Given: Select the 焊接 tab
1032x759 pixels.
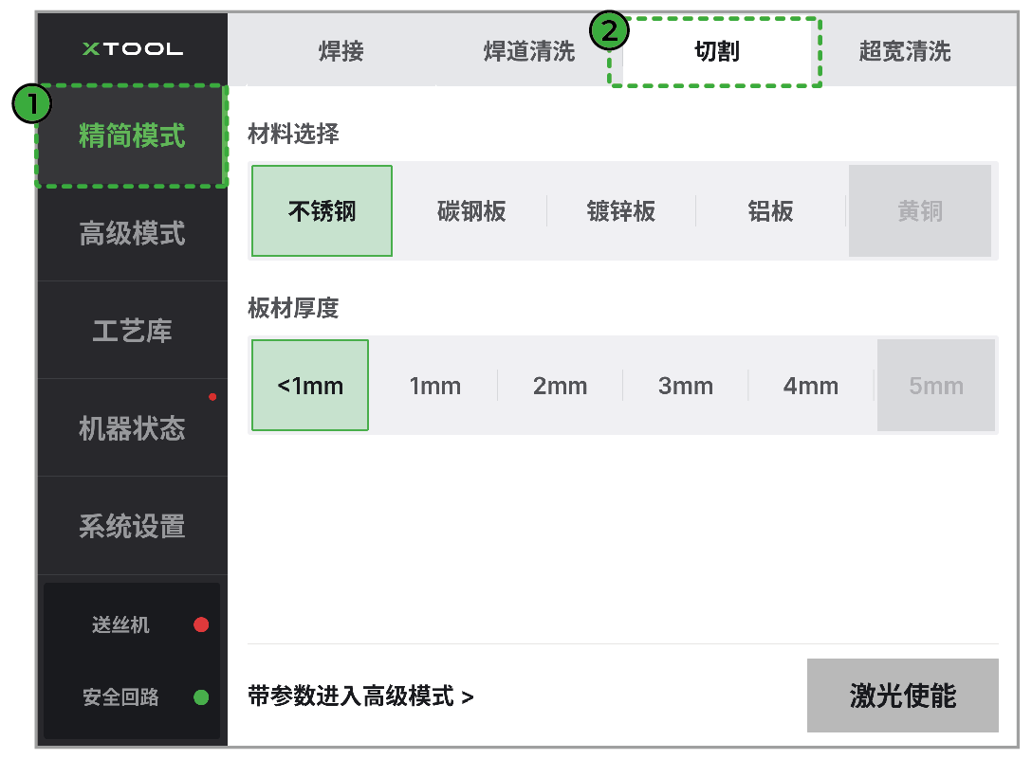Looking at the screenshot, I should (x=341, y=50).
